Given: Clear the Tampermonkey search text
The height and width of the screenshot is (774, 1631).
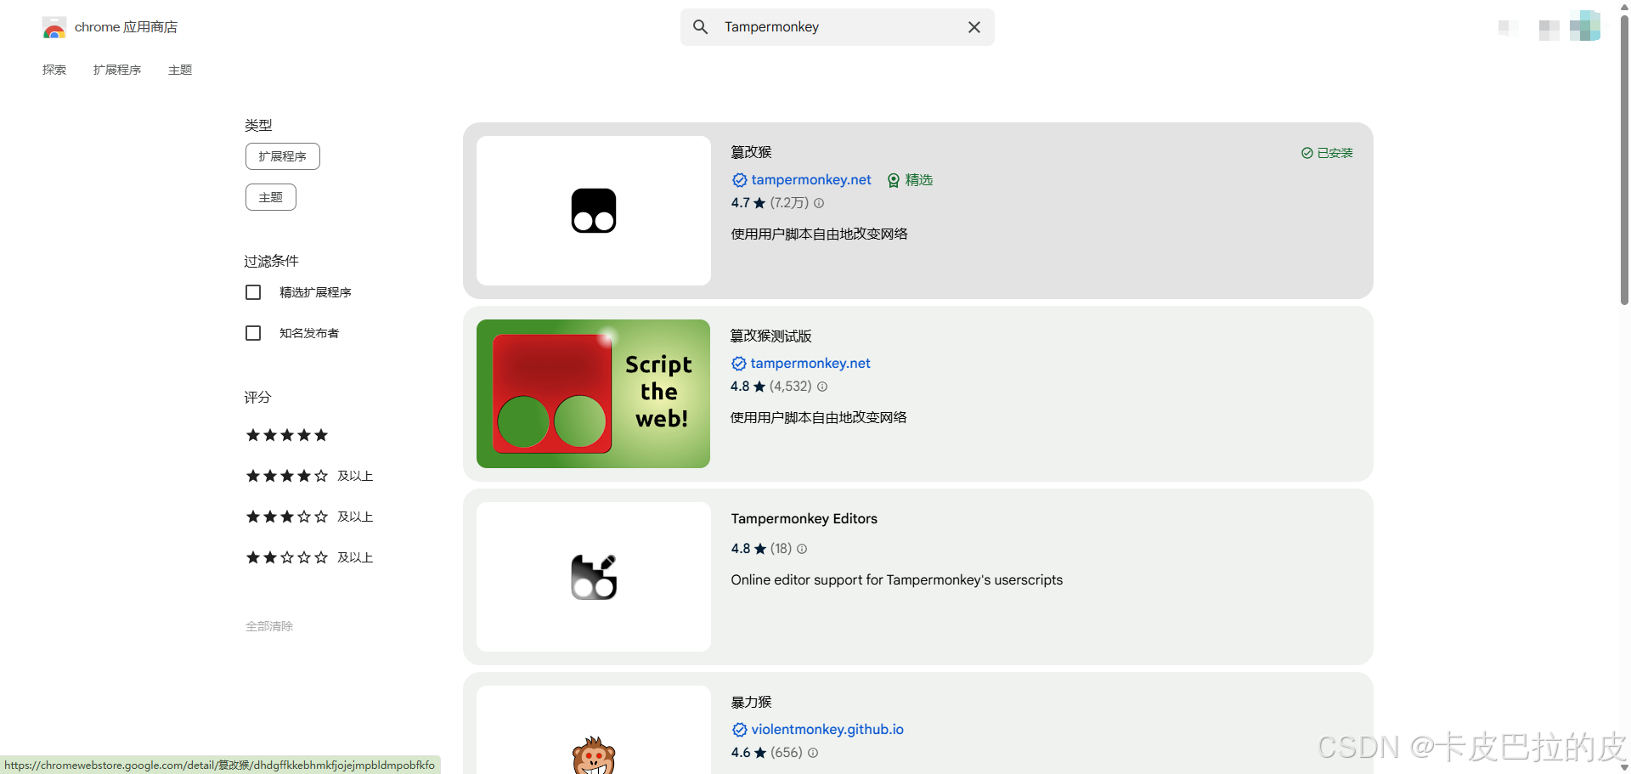Looking at the screenshot, I should pos(974,27).
